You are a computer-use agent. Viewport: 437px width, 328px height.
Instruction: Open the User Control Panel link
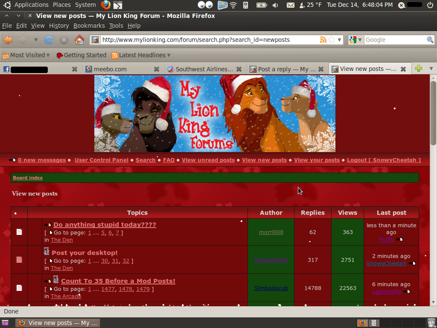point(101,160)
